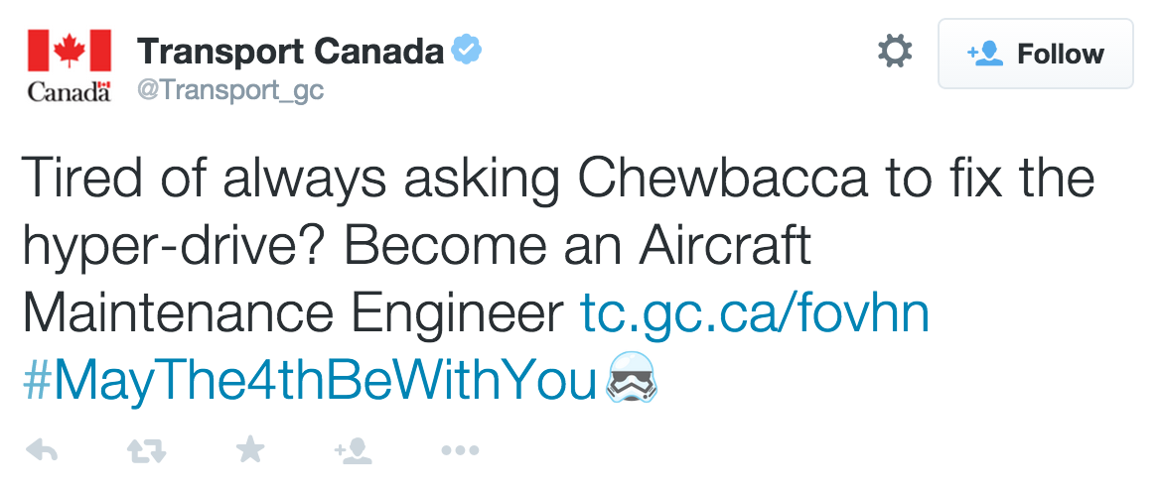This screenshot has height=490, width=1162.
Task: Open the tc.gc.ca/fovhn link
Action: click(755, 314)
